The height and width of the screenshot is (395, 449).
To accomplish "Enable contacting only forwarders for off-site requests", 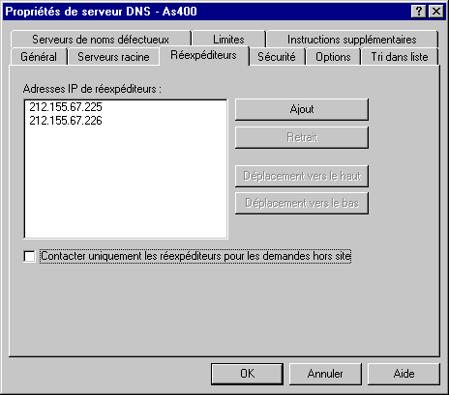I will pyautogui.click(x=29, y=257).
